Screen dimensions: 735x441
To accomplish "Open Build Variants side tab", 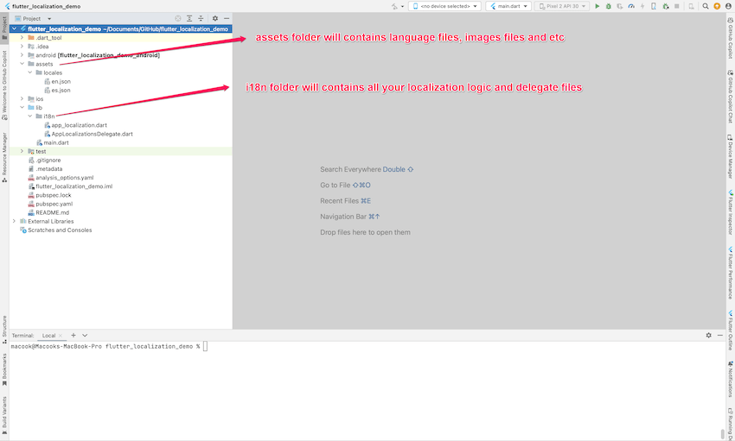I will [4, 415].
